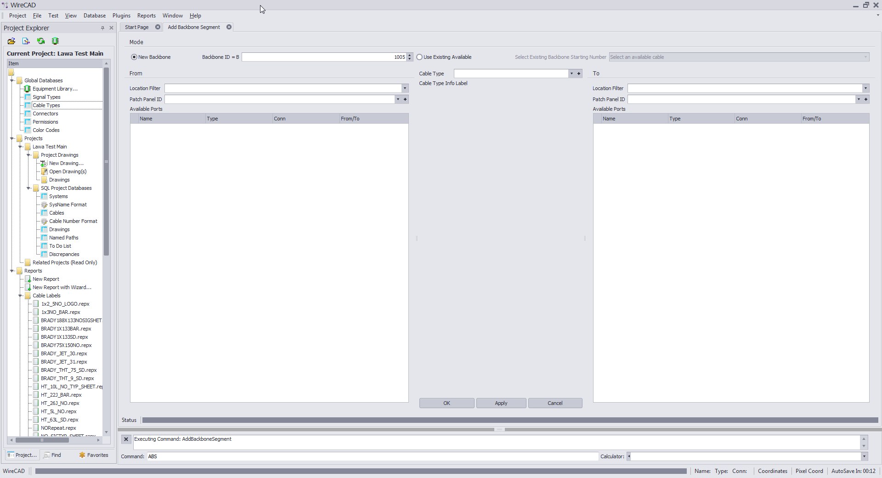Screen dimensions: 882x478
Task: Click the Cancel button
Action: tap(555, 403)
